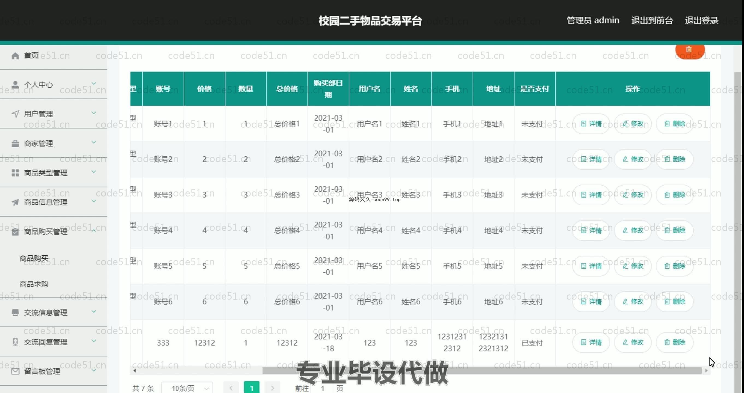Click the 是否支付 column header

[535, 89]
